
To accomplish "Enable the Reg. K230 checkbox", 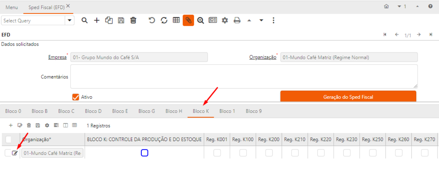I will pyautogui.click(x=347, y=153).
